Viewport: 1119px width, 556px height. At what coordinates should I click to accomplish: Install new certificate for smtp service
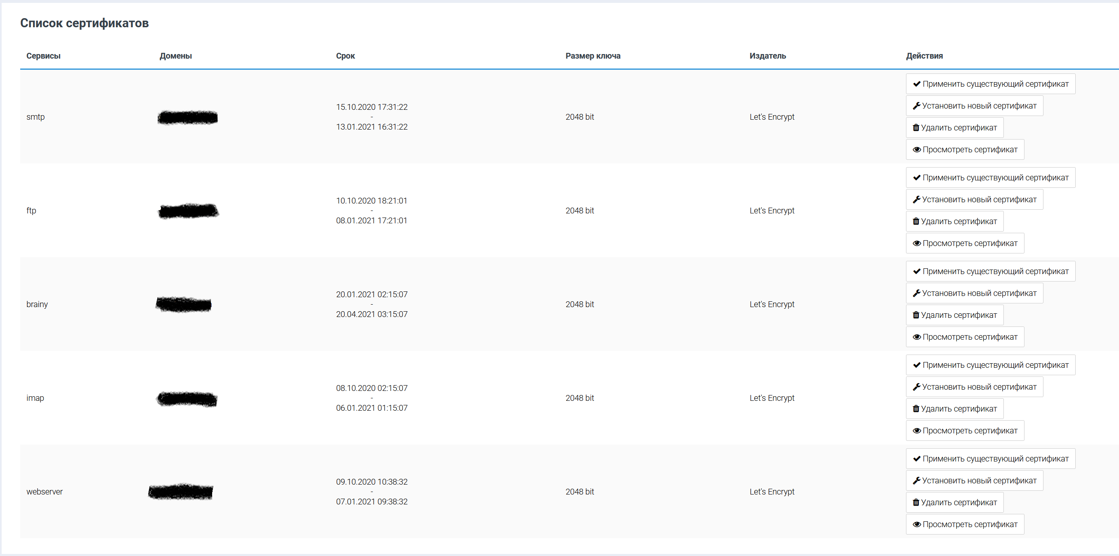tap(975, 106)
